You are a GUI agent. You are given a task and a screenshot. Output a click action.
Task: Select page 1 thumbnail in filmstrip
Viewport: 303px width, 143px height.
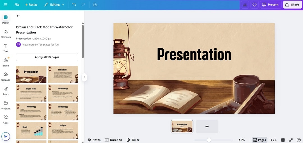click(182, 126)
